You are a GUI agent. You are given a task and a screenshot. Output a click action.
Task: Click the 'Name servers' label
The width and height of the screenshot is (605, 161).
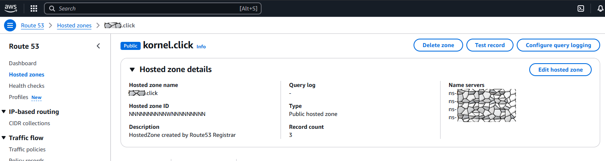coord(466,85)
